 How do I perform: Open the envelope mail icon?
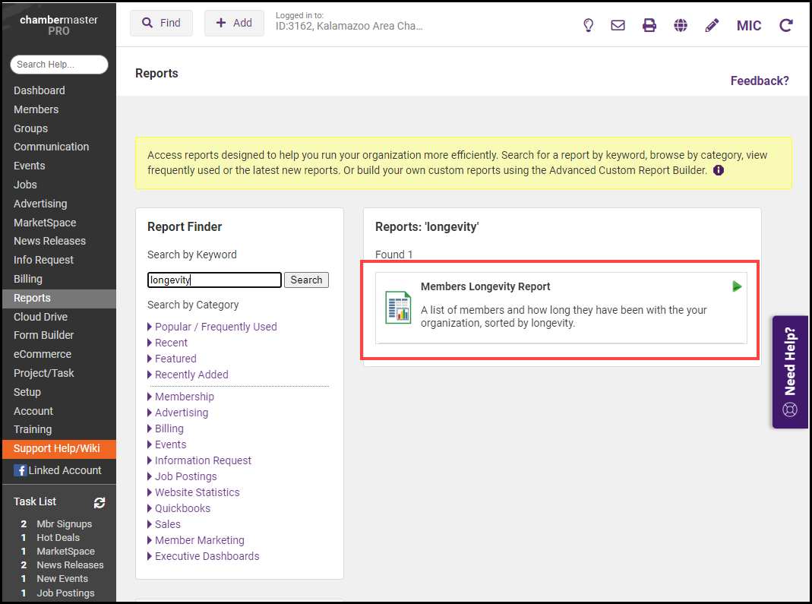(618, 25)
